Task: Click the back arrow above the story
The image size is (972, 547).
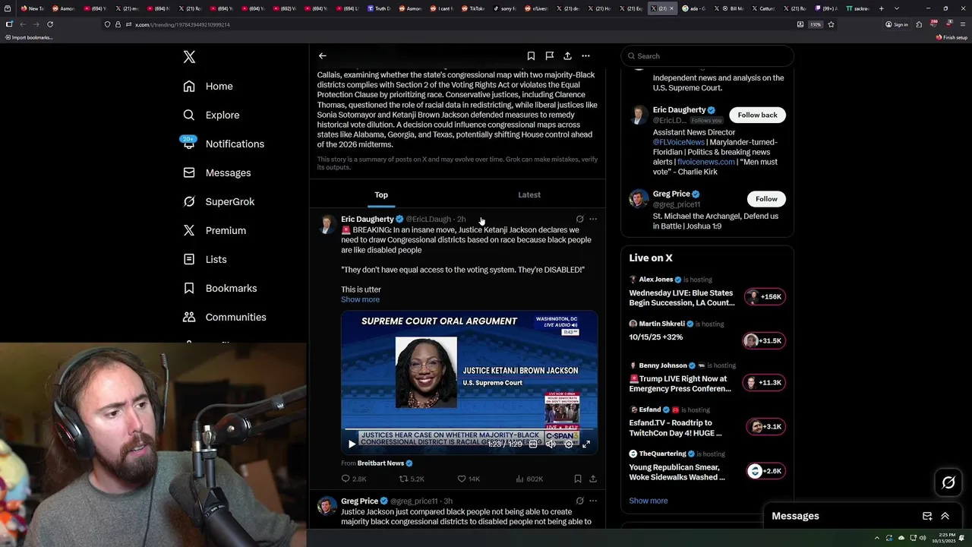Action: tap(322, 55)
